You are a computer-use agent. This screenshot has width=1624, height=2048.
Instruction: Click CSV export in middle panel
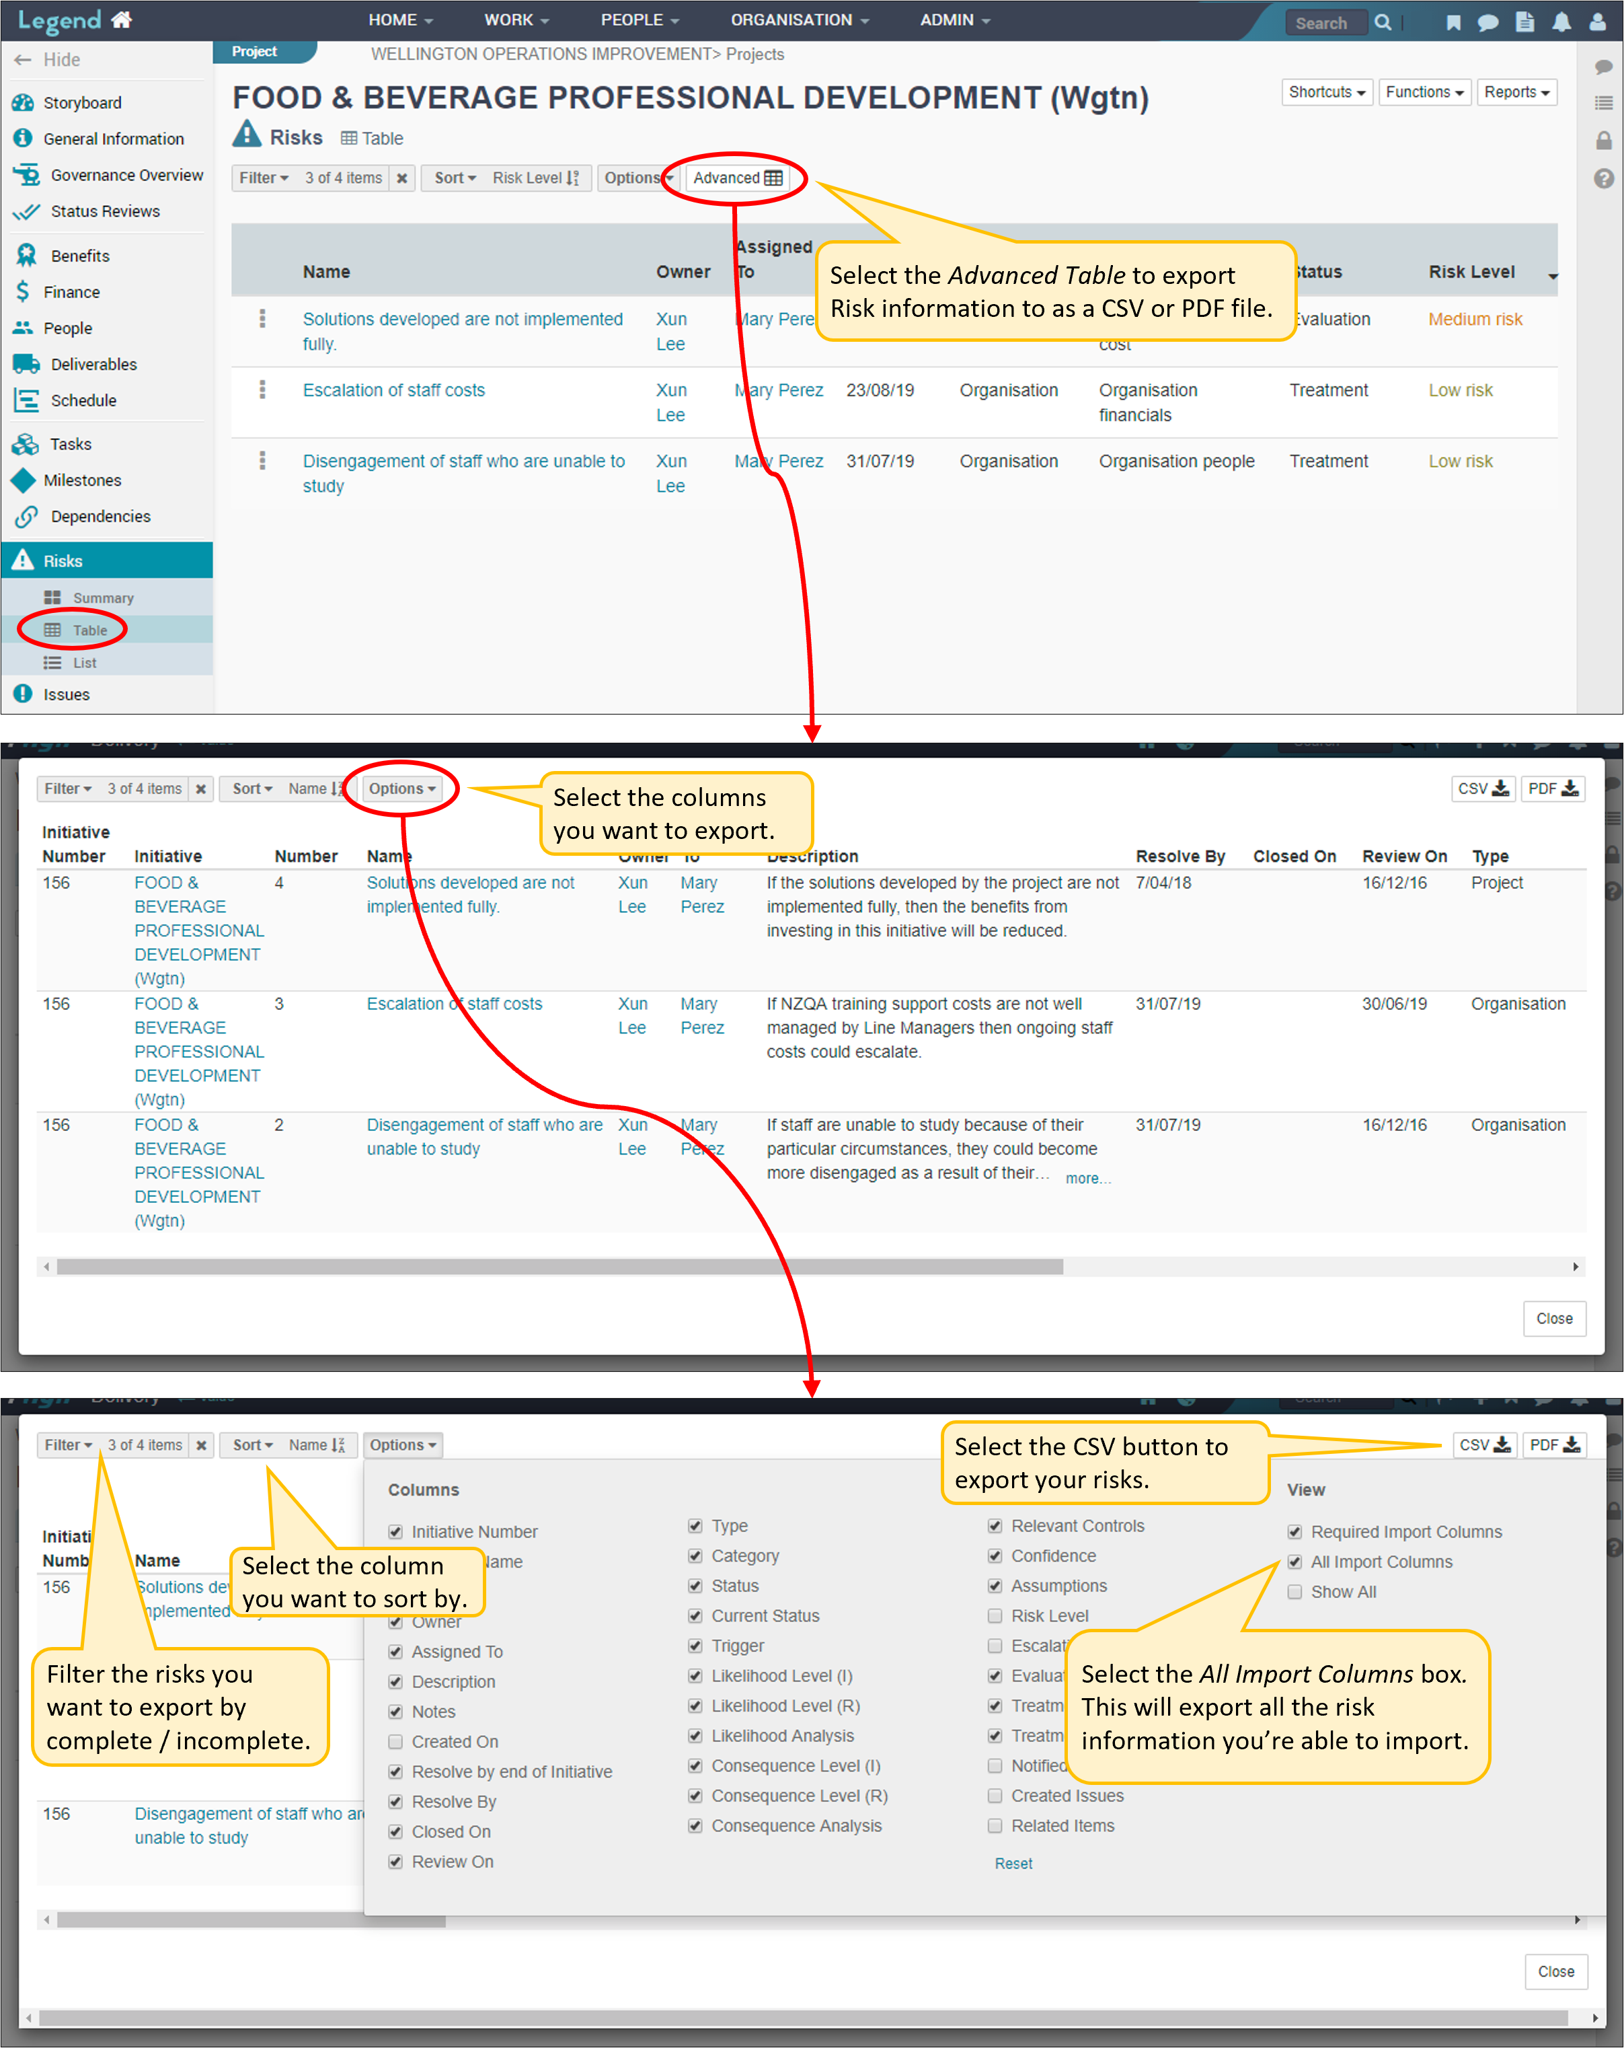pyautogui.click(x=1483, y=789)
